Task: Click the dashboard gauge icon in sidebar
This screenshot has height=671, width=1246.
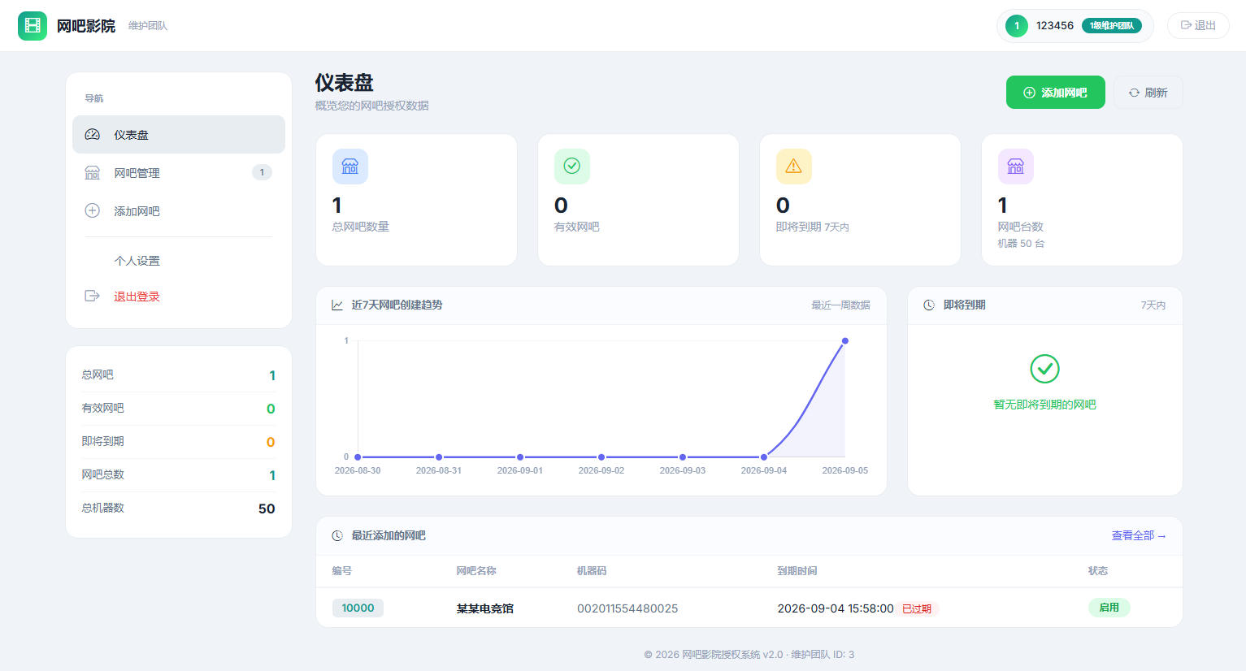Action: click(x=93, y=135)
